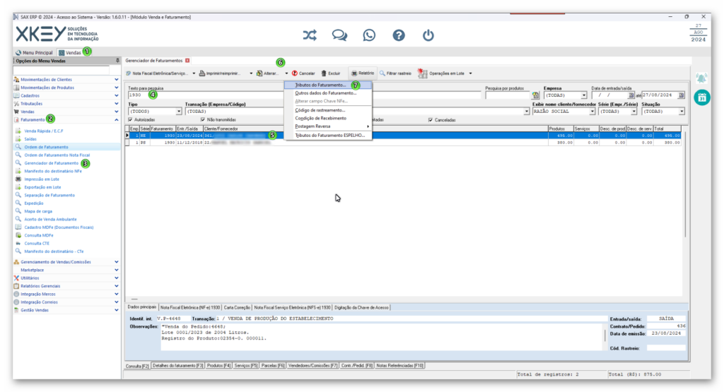Close the Gerenciador de Faturamentos tab
This screenshot has height=392, width=724.
click(x=187, y=61)
